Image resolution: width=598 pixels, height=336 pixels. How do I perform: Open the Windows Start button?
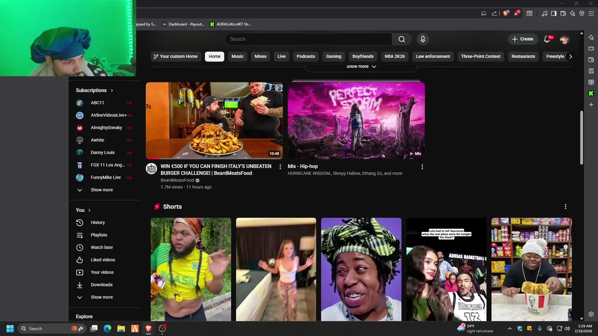point(10,329)
